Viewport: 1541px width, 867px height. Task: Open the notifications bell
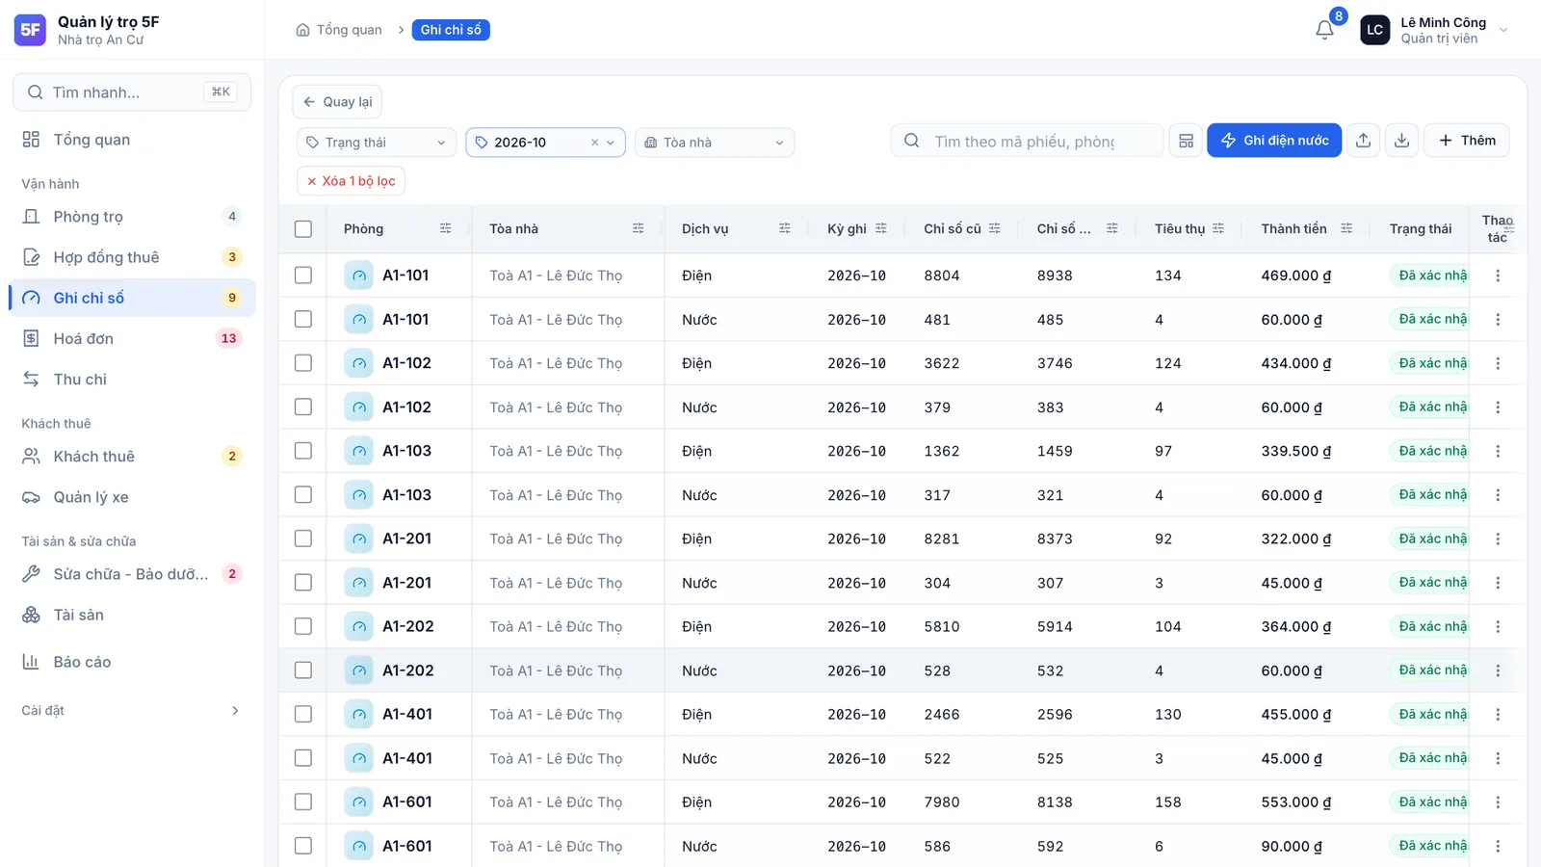pos(1324,30)
